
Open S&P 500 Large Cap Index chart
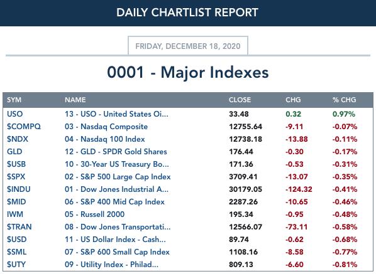(118, 176)
